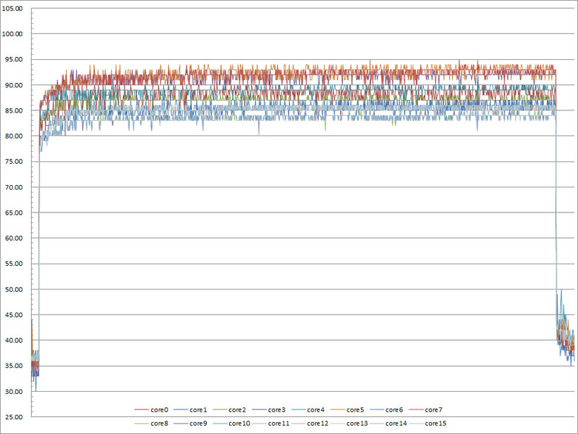The height and width of the screenshot is (434, 578).
Task: Select the 25.00 y-axis label
Action: point(14,417)
